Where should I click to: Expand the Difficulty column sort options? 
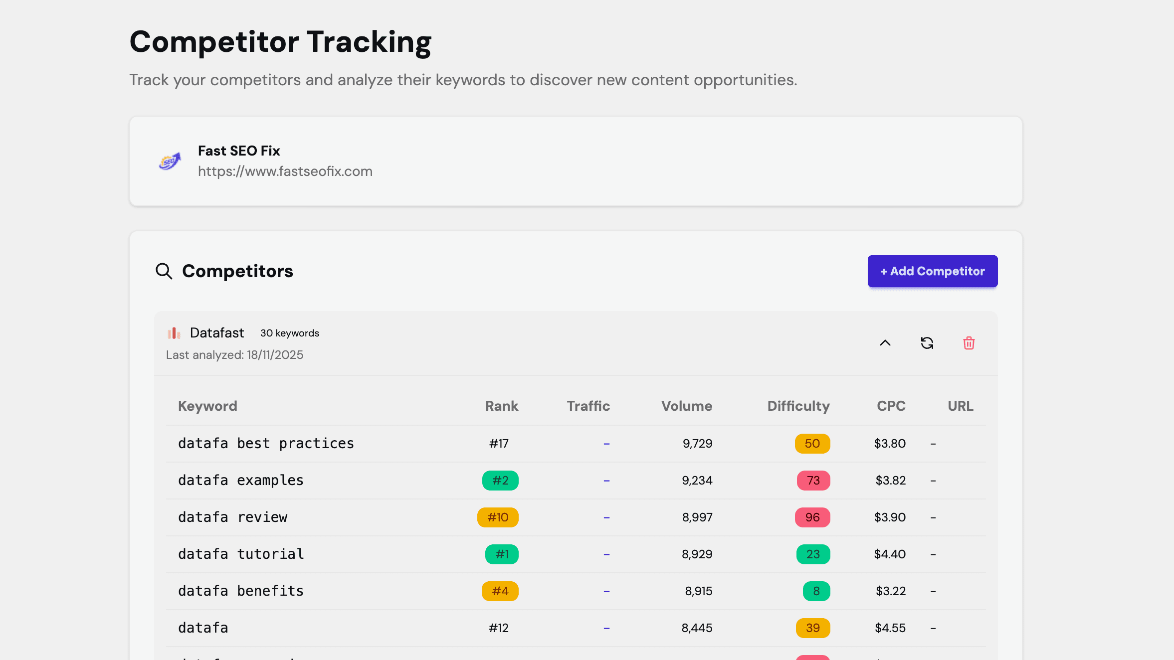797,406
